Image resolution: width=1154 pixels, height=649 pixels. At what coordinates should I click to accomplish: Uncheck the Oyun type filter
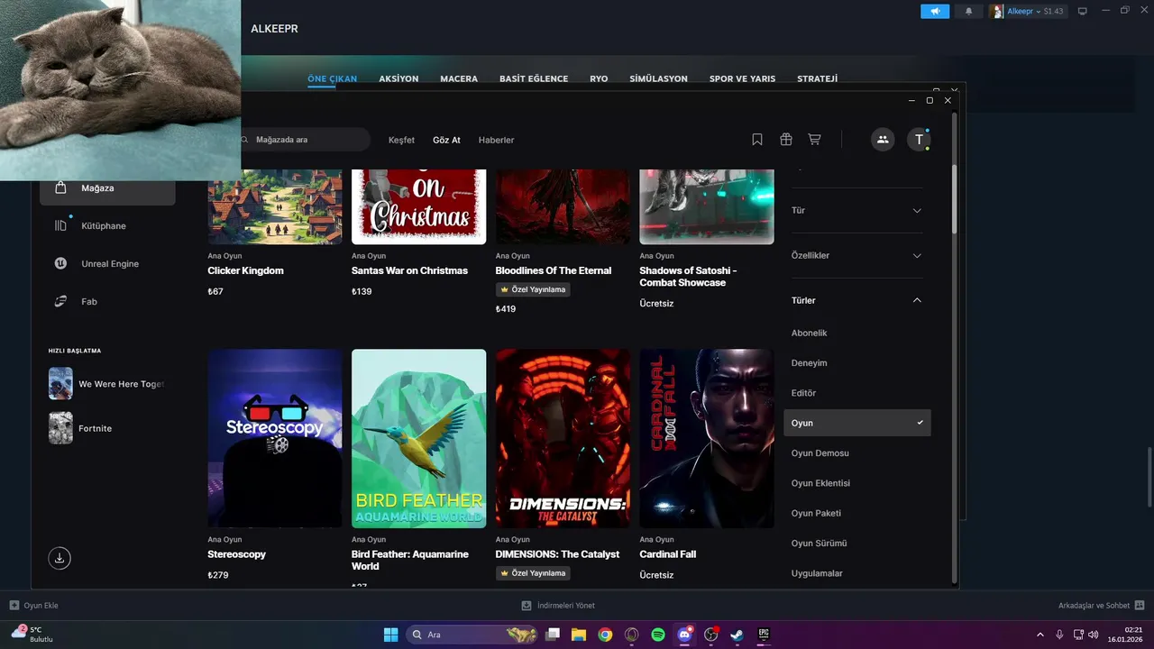point(857,423)
